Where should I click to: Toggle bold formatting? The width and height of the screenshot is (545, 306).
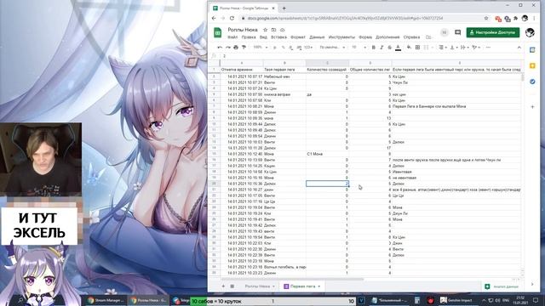374,48
